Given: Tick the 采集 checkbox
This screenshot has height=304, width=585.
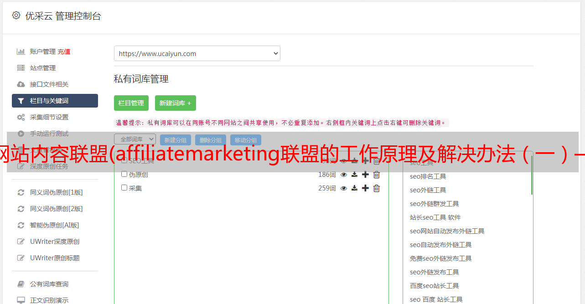Looking at the screenshot, I should (x=124, y=188).
